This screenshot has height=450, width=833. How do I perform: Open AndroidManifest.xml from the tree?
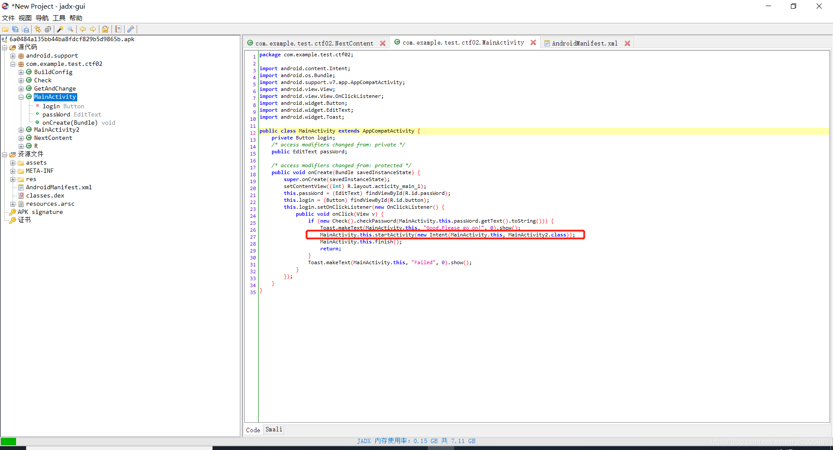(x=59, y=187)
